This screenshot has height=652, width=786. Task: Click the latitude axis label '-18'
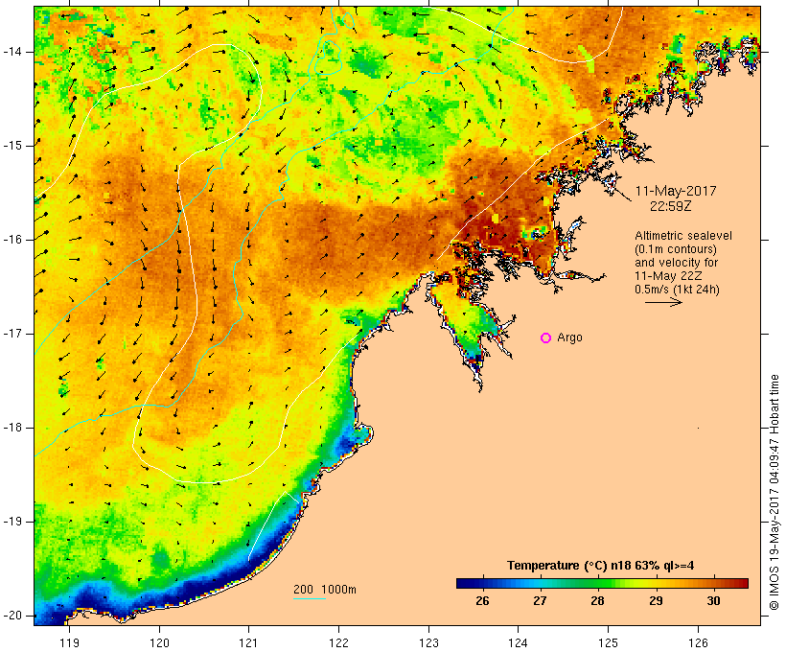[x=12, y=428]
